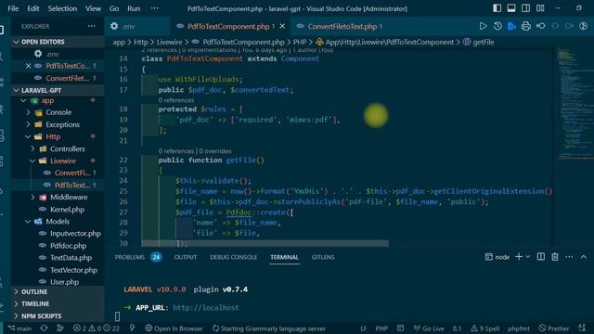Open the Run menu
This screenshot has width=594, height=334.
tap(134, 8)
